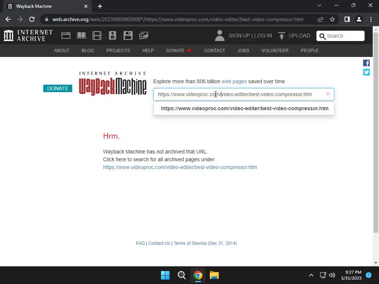Open Windows taskbar search
Screen dimensions: 379x284
coord(181,275)
